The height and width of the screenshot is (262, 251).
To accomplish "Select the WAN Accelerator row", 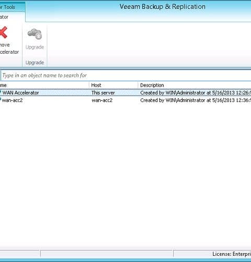I will pyautogui.click(x=125, y=93).
